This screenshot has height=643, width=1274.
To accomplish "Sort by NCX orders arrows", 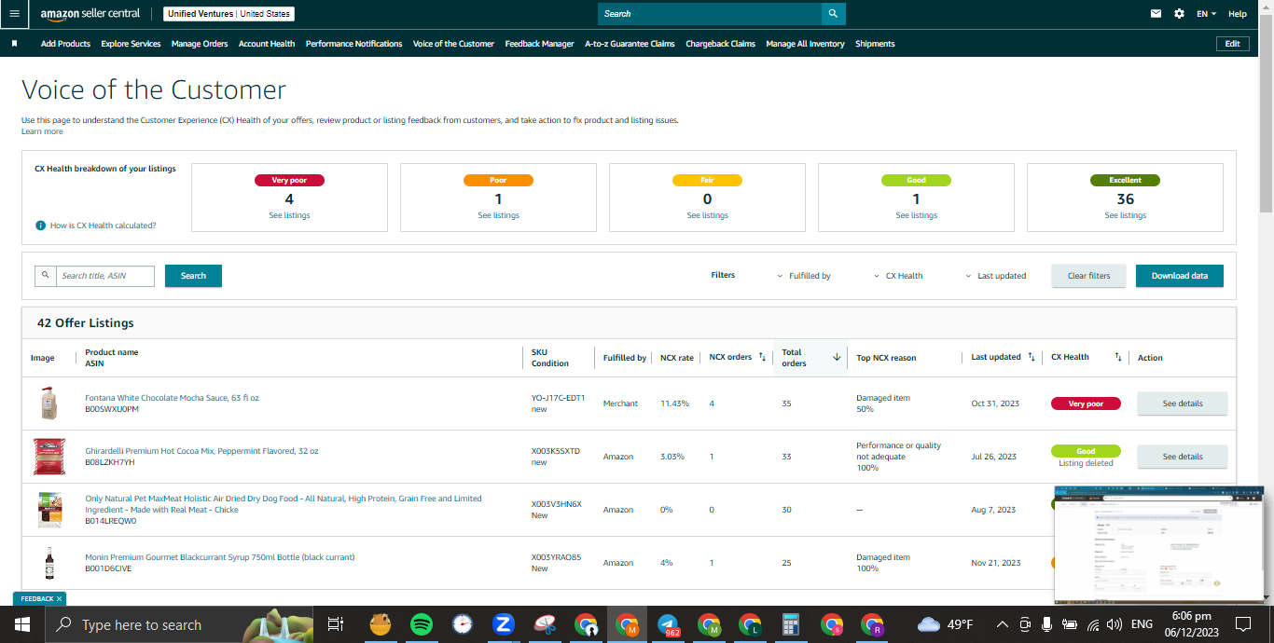I will click(x=762, y=357).
